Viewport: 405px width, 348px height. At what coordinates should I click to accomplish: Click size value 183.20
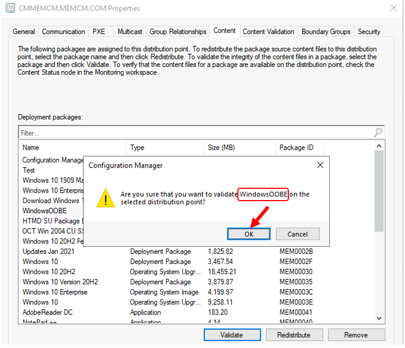(218, 312)
